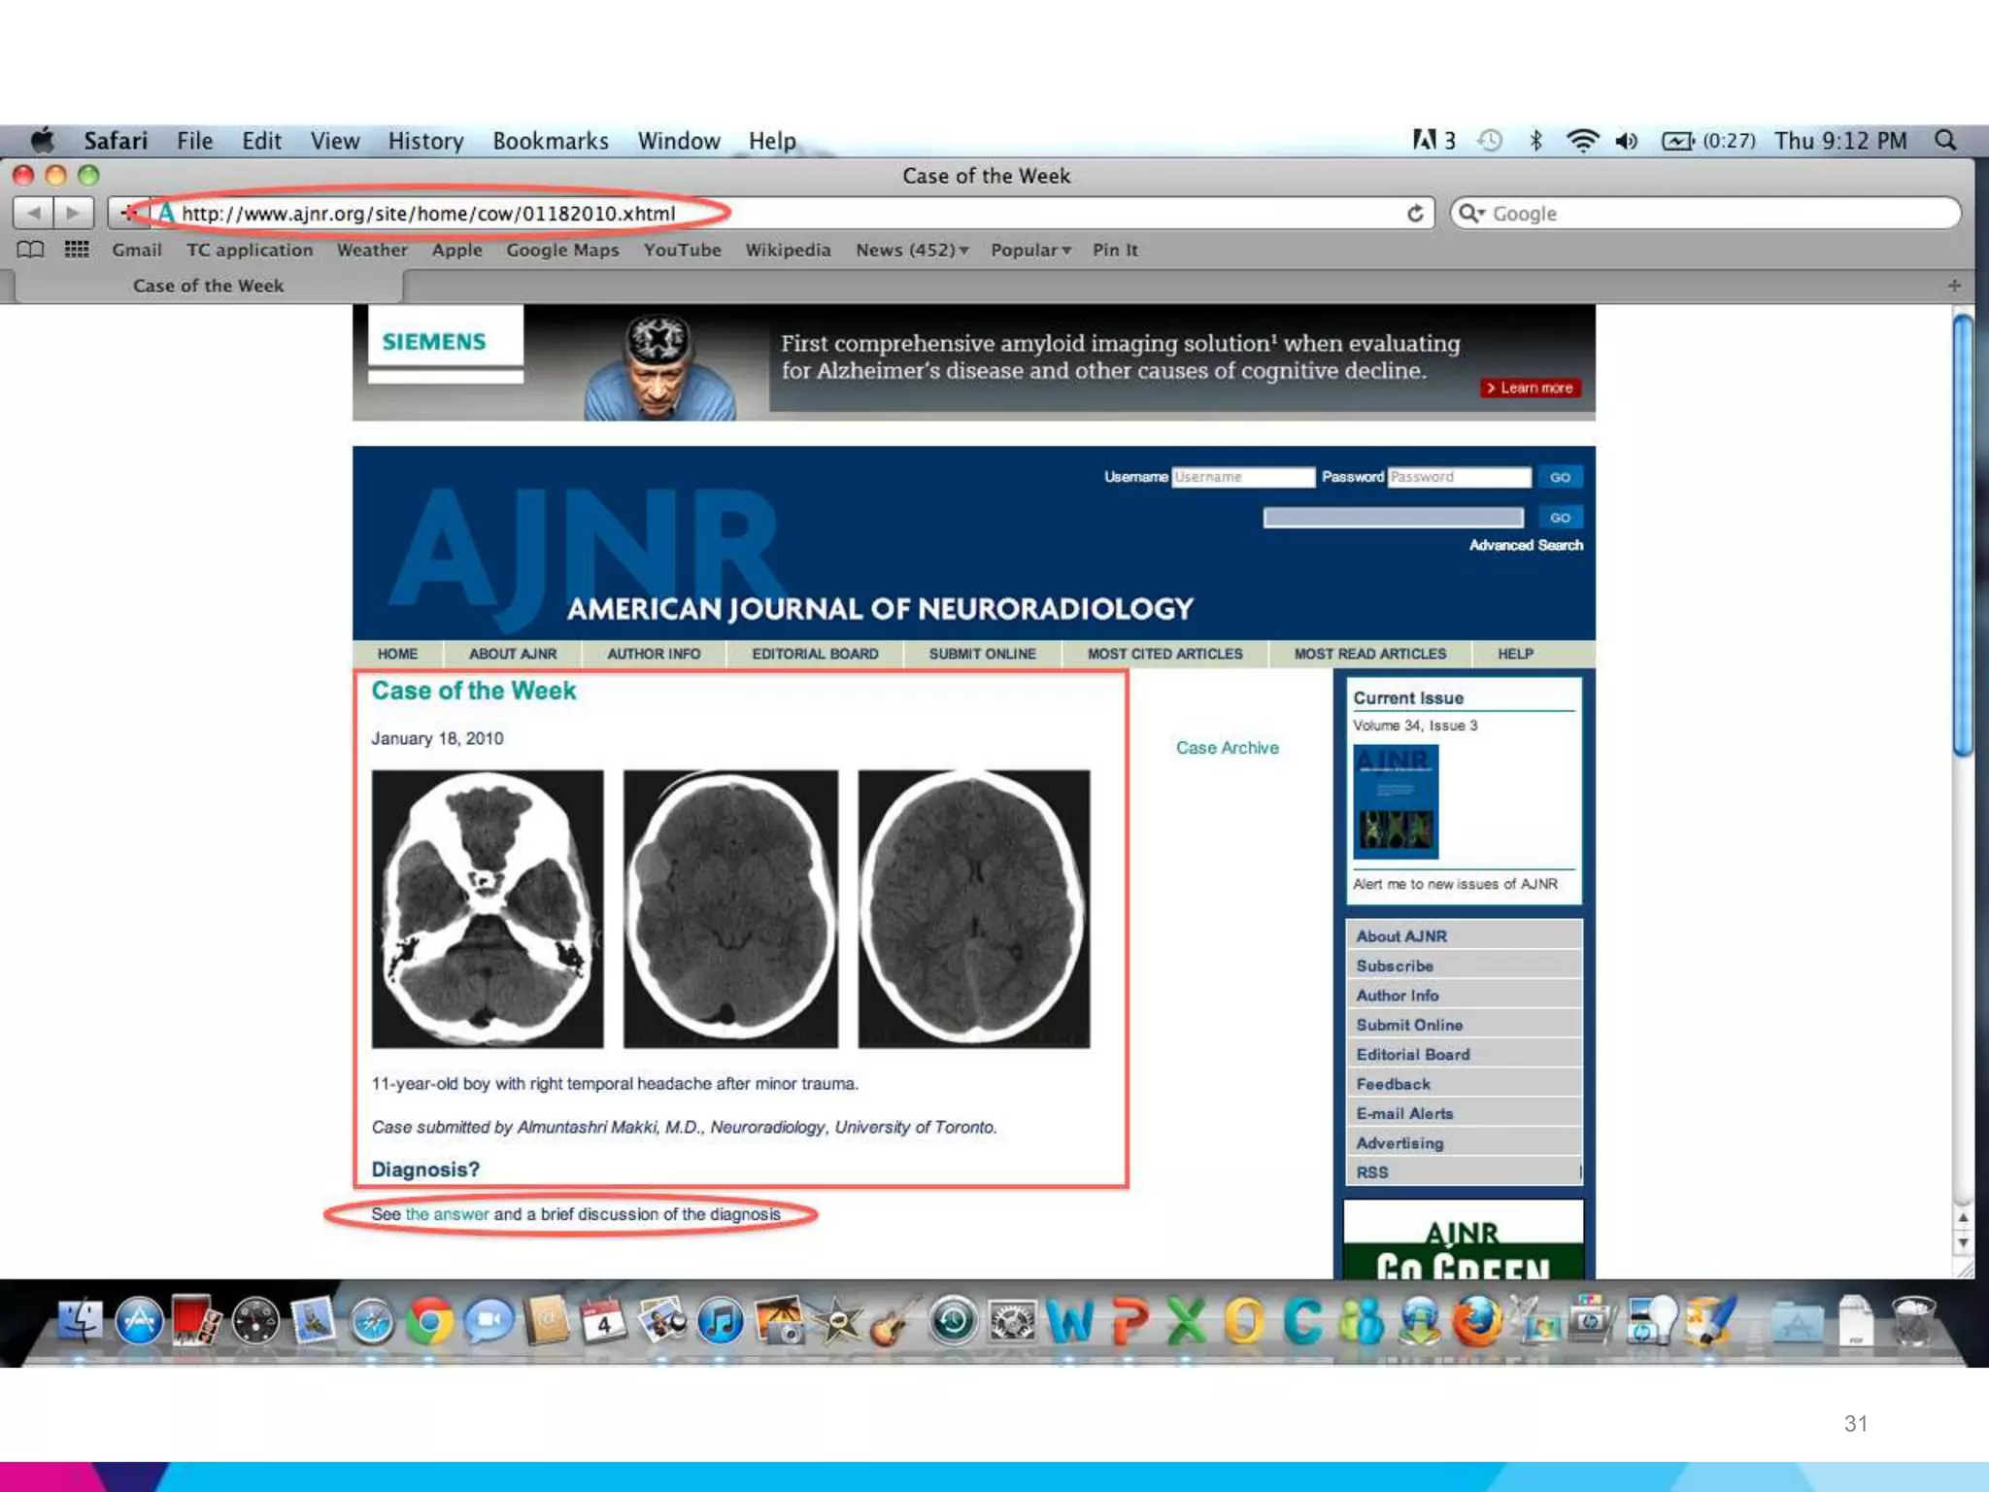Viewport: 1989px width, 1492px height.
Task: Click the Safari reload page icon
Action: [1415, 213]
